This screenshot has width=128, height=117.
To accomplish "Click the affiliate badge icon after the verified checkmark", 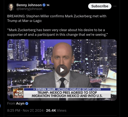I will [x=48, y=5].
